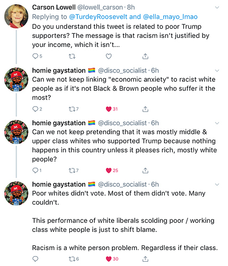Viewport: 228px width, 266px height.
Task: Retweet Carson Lowell's tweet
Action: 72,57
